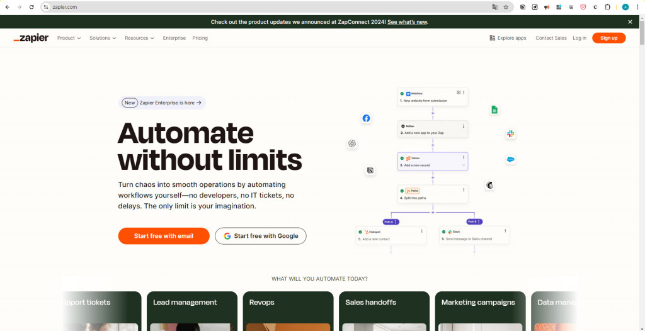Open Contact Sales in the navbar
This screenshot has height=331, width=645.
click(551, 38)
